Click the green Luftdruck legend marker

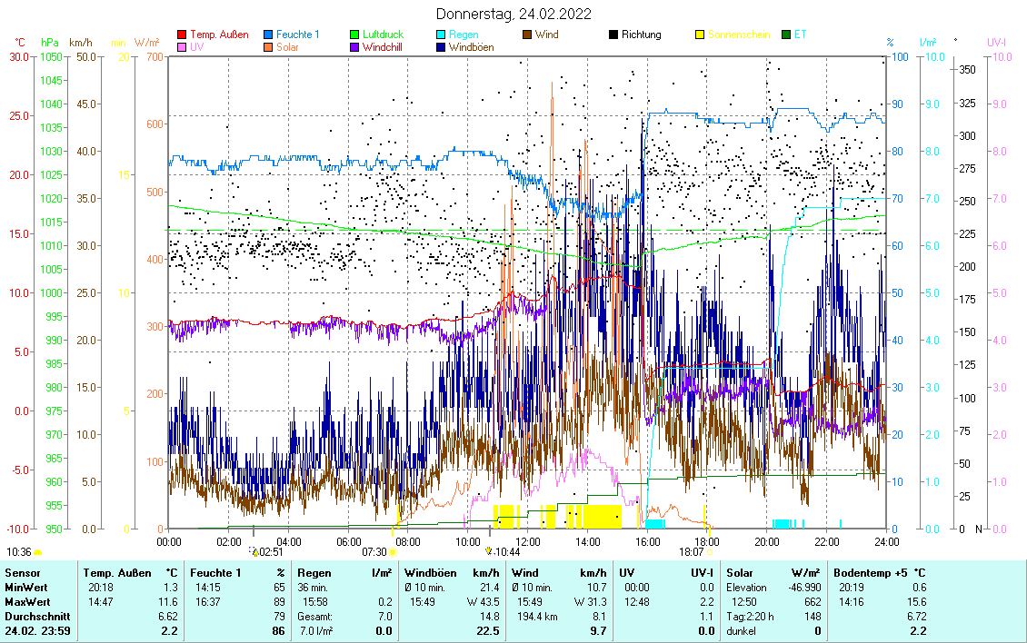pyautogui.click(x=354, y=35)
